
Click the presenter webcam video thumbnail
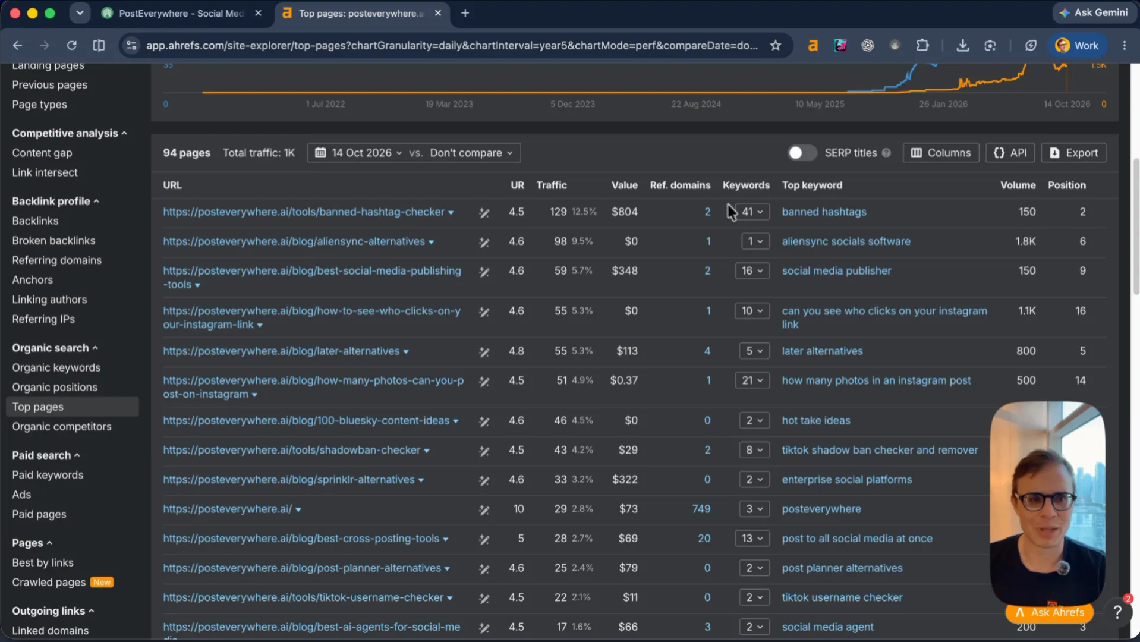point(1047,503)
